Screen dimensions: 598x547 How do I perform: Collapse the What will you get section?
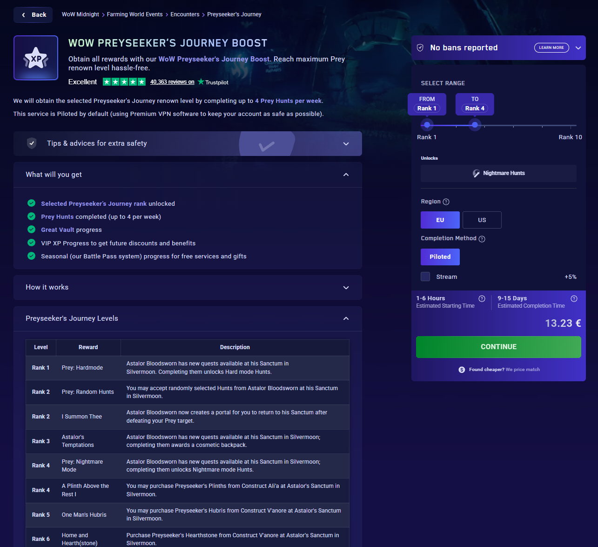[188, 175]
